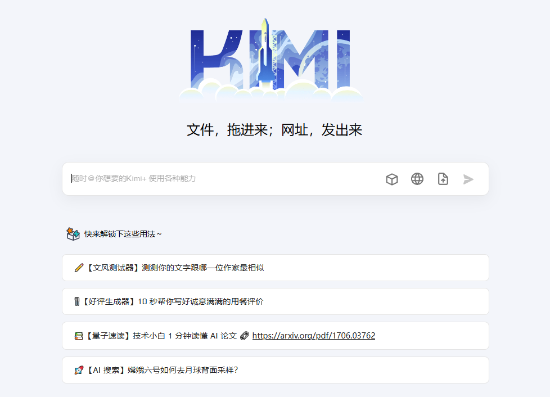This screenshot has height=397, width=550.
Task: Click the 文件，拖进来；网址，发出来 headline
Action: [x=274, y=130]
